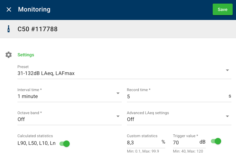Click the sound meter device icon
The height and width of the screenshot is (162, 236).
coord(8,29)
